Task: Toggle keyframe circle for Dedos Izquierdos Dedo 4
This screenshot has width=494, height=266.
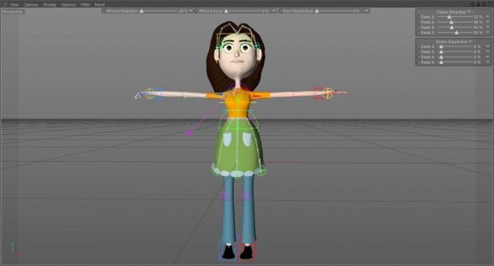Action: click(418, 57)
